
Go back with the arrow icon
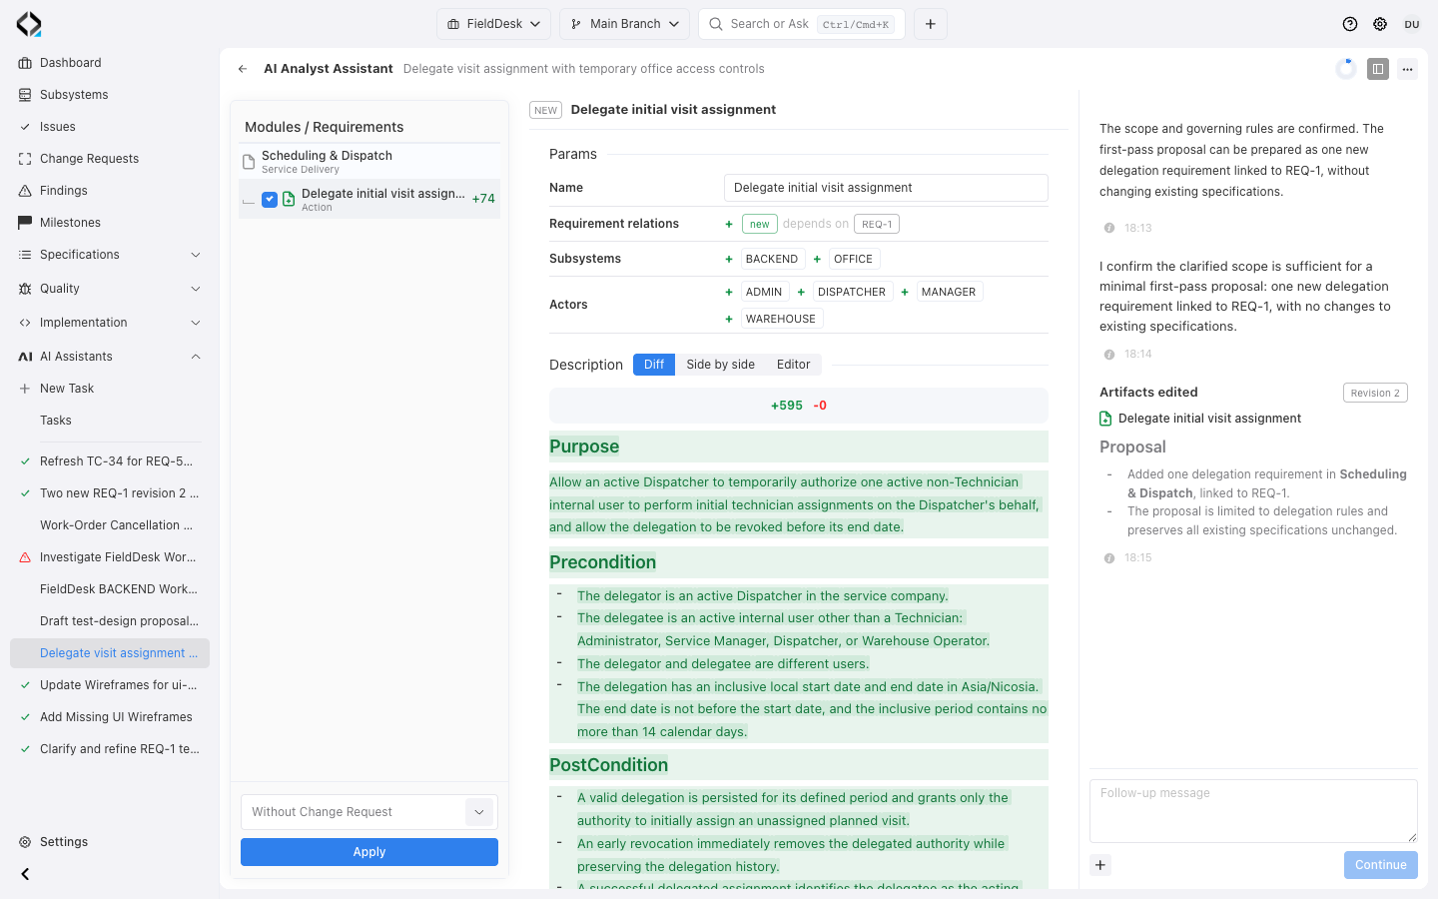point(243,69)
